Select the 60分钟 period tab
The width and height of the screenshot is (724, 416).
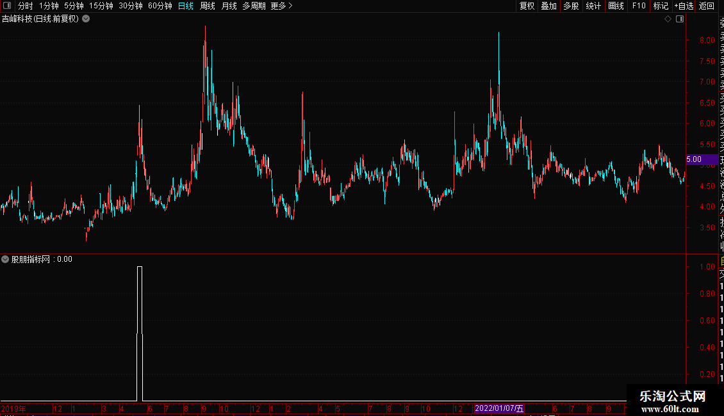point(160,6)
